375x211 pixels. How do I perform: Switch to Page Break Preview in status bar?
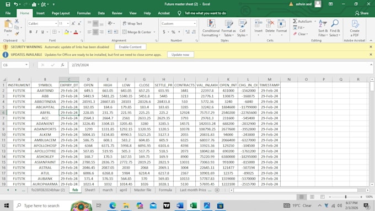click(323, 197)
